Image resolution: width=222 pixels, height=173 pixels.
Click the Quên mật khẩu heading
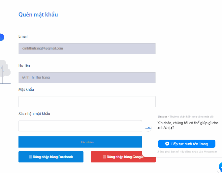(38, 15)
